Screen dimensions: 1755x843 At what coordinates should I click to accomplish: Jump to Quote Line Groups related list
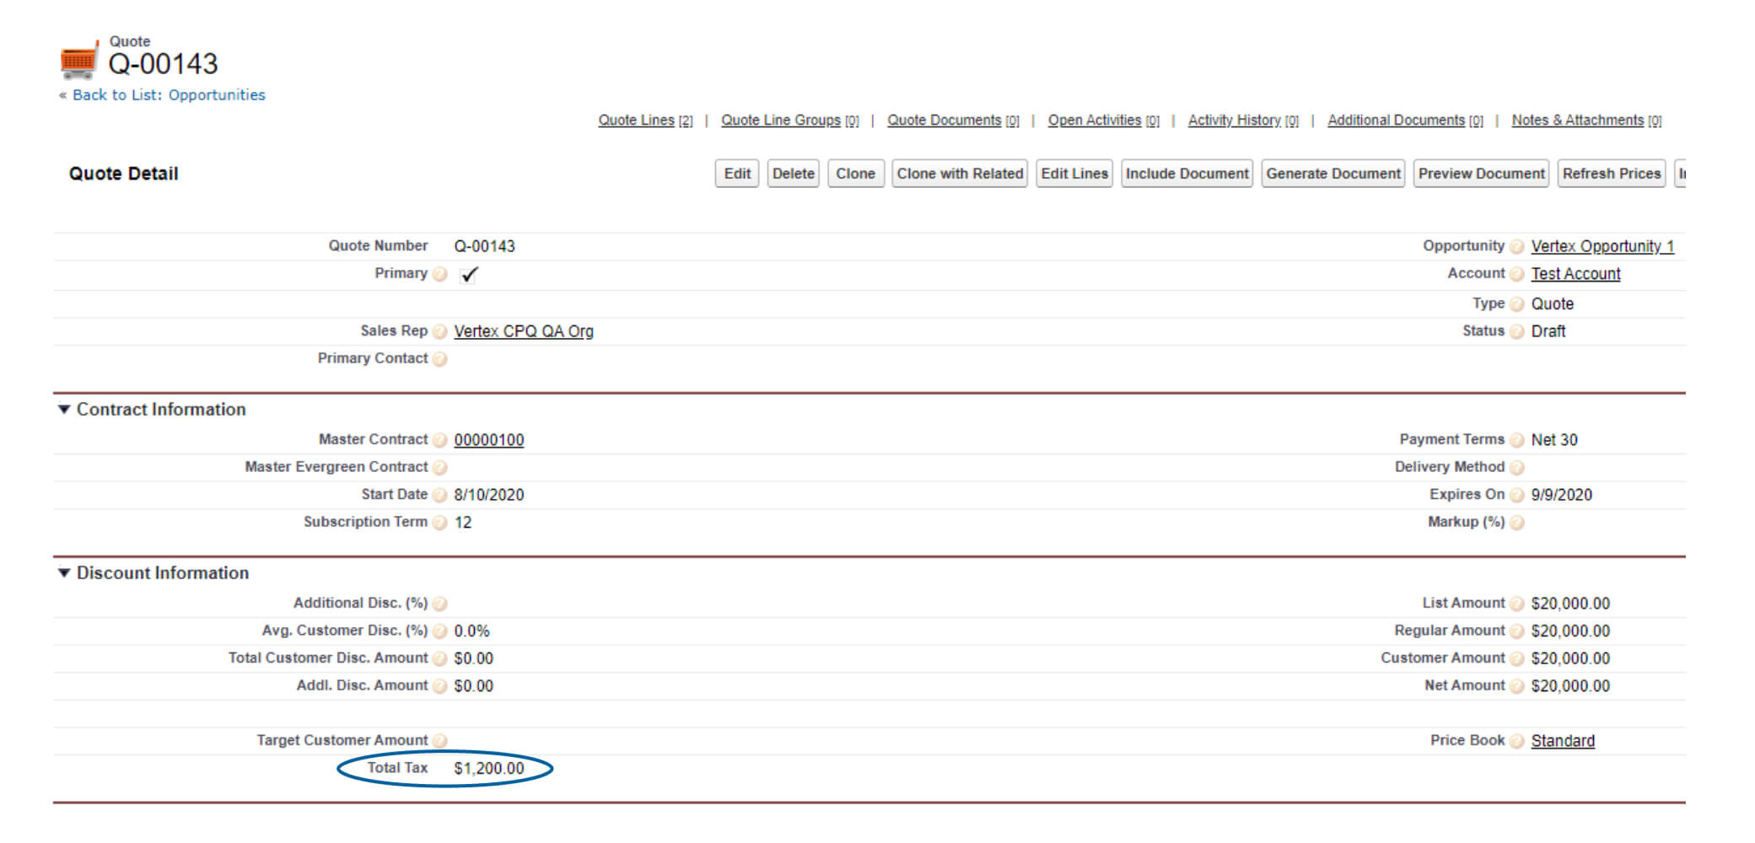click(789, 121)
